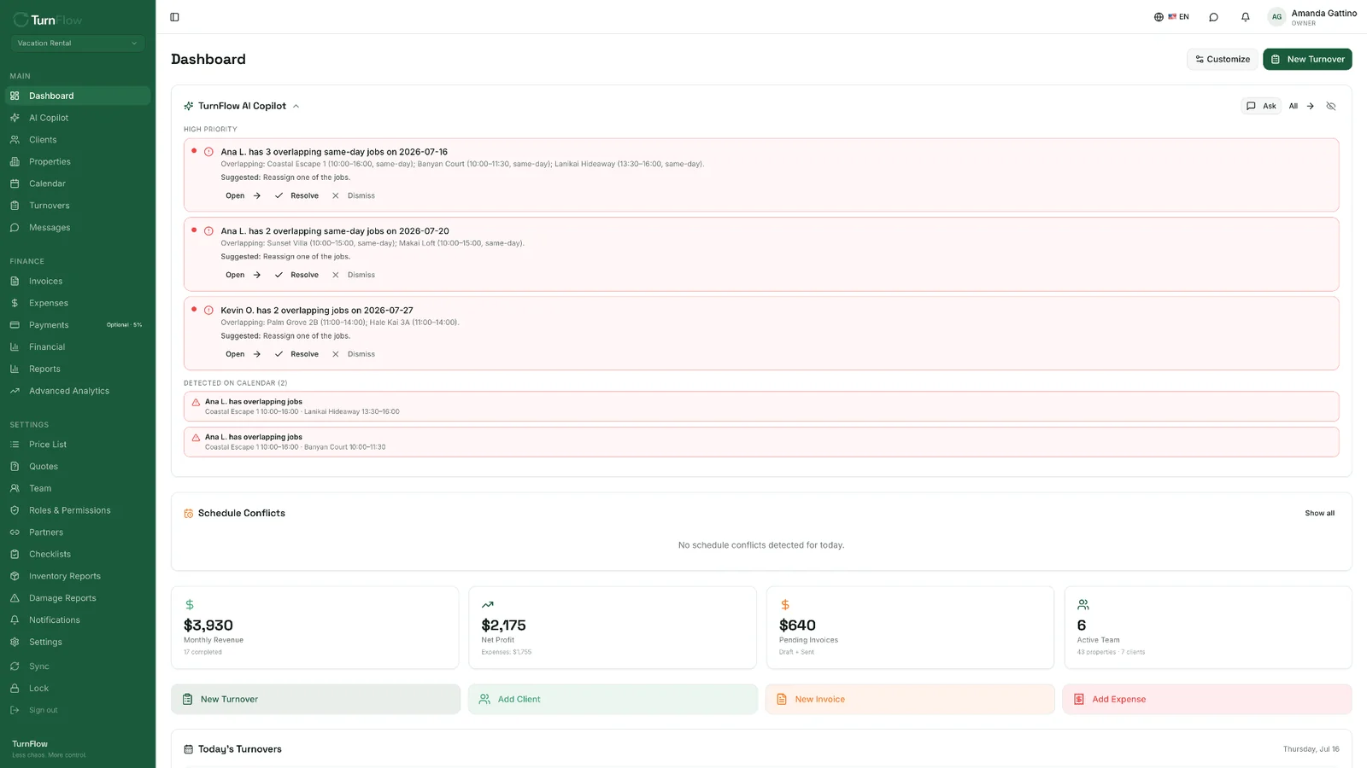Image resolution: width=1367 pixels, height=768 pixels.
Task: Open All Copilot insights arrow
Action: click(x=1301, y=106)
